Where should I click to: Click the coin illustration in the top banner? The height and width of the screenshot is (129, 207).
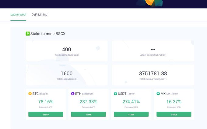tap(149, 3)
